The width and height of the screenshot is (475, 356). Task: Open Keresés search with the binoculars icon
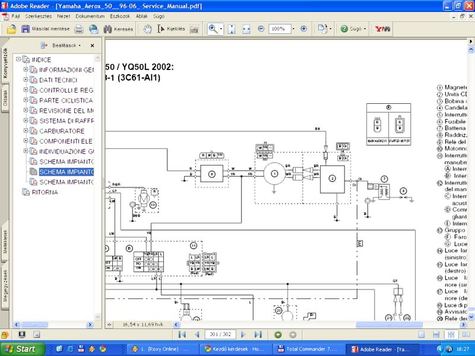pyautogui.click(x=118, y=29)
